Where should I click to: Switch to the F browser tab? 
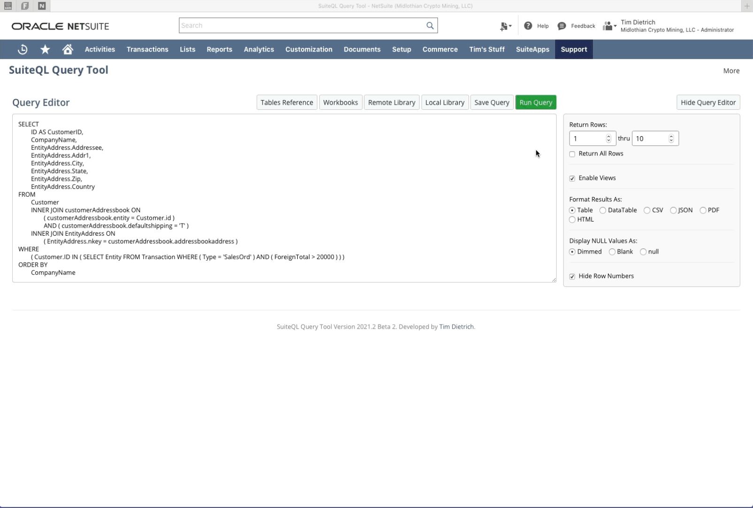coord(25,6)
